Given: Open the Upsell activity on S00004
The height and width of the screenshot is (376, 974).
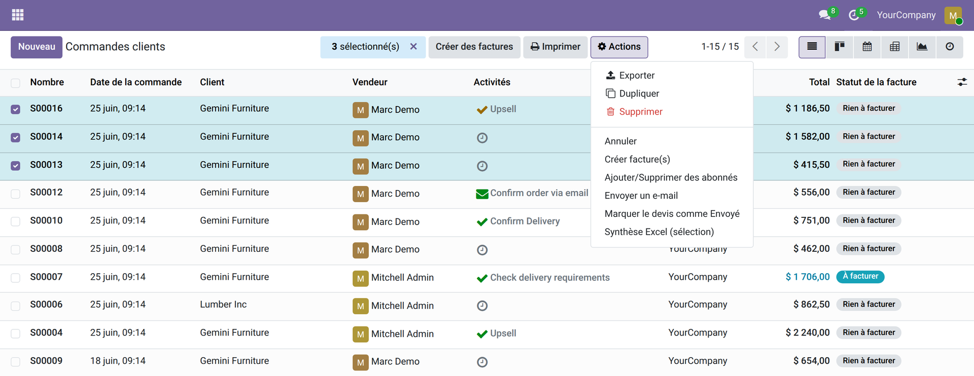Looking at the screenshot, I should [x=496, y=333].
